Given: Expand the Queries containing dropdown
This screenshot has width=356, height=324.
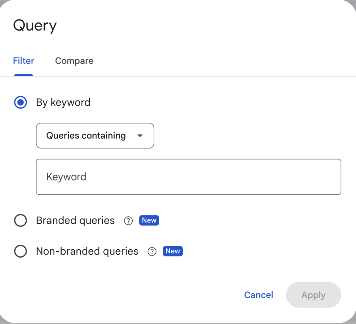Looking at the screenshot, I should 95,136.
